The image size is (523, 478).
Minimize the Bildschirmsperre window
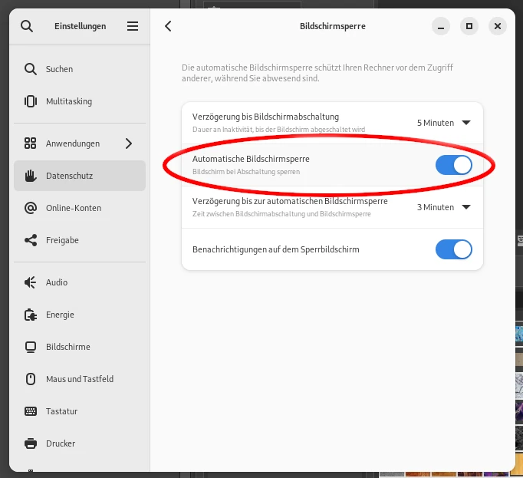tap(441, 26)
